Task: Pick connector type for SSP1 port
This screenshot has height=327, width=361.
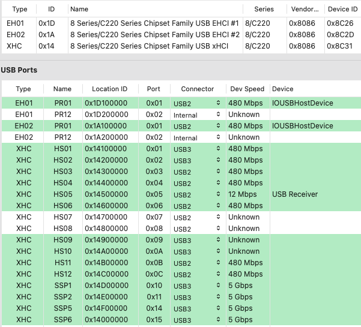Action: pos(198,286)
